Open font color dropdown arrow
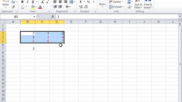 tap(44, 7)
